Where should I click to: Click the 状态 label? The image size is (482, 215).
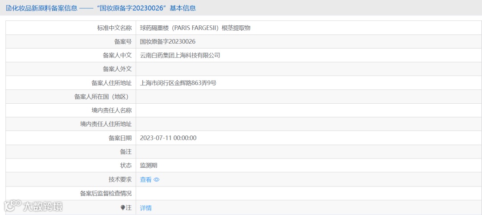click(126, 166)
